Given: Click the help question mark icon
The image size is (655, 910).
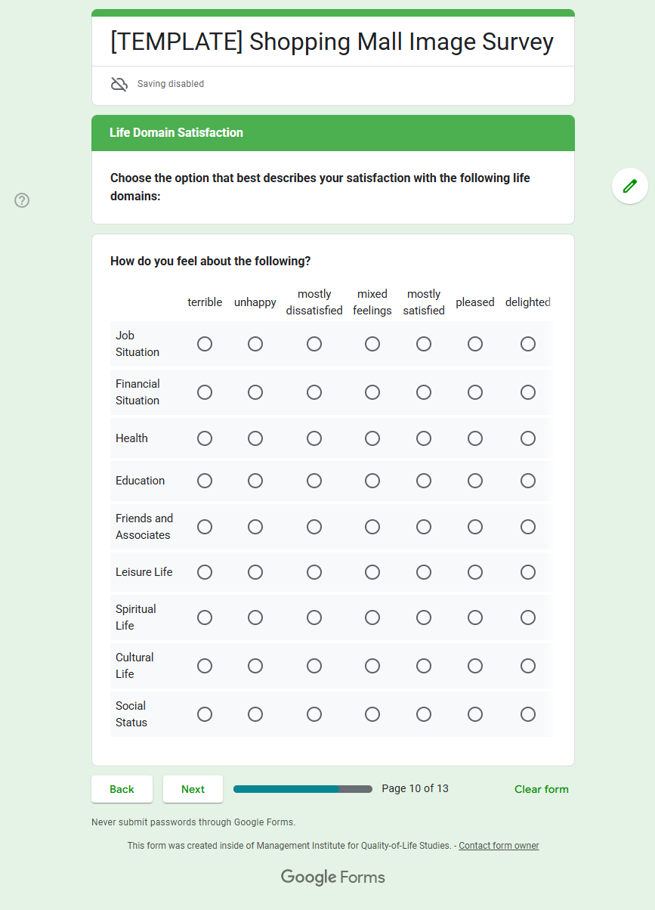Looking at the screenshot, I should (x=23, y=200).
